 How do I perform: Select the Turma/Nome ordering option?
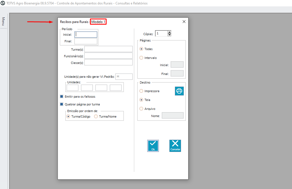click(96, 116)
